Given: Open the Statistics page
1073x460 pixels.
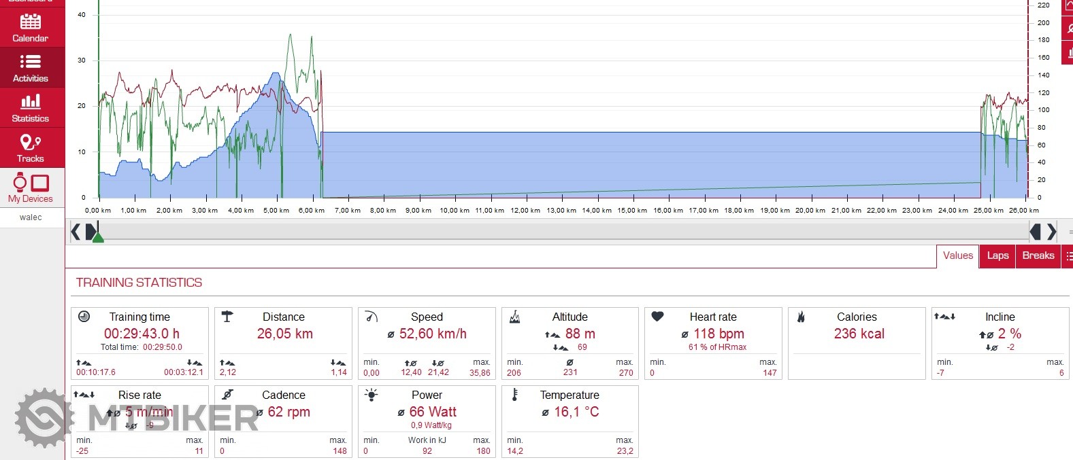Looking at the screenshot, I should point(31,107).
